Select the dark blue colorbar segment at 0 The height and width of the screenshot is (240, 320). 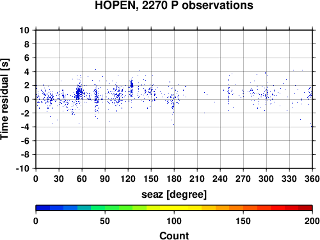43,208
